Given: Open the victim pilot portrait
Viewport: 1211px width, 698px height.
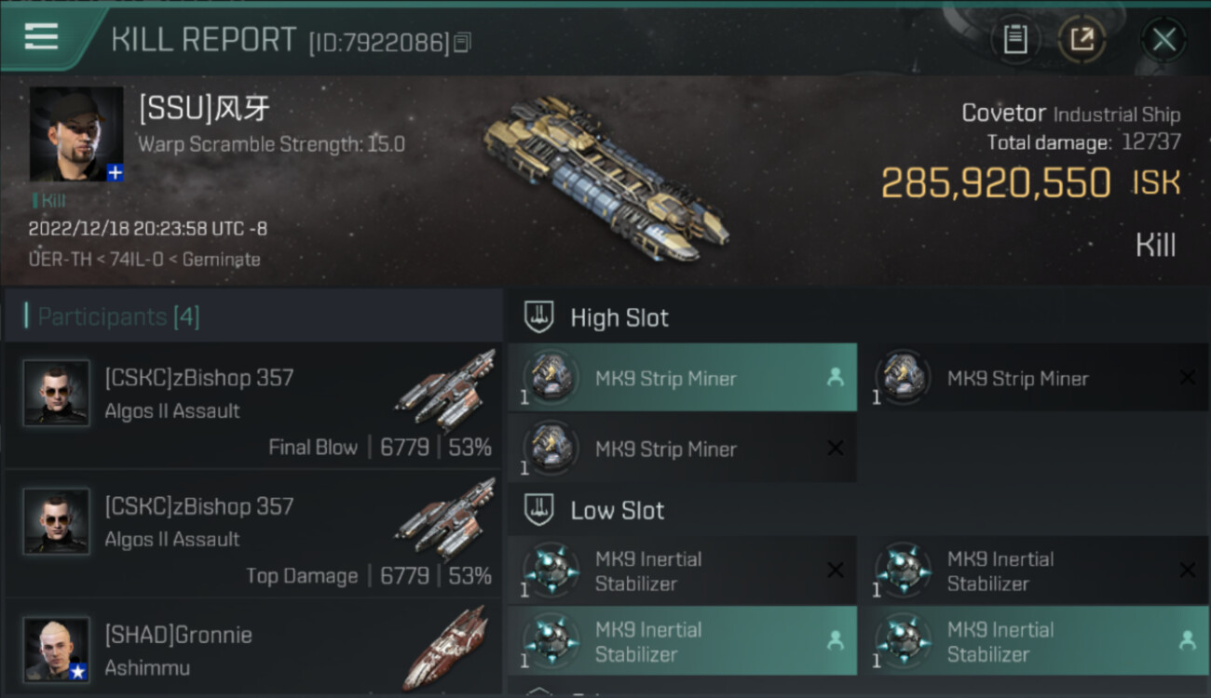Looking at the screenshot, I should coord(76,134).
